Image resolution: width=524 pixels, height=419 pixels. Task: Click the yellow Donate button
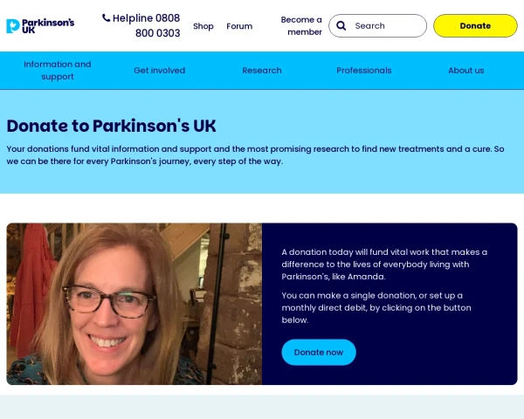(x=475, y=25)
